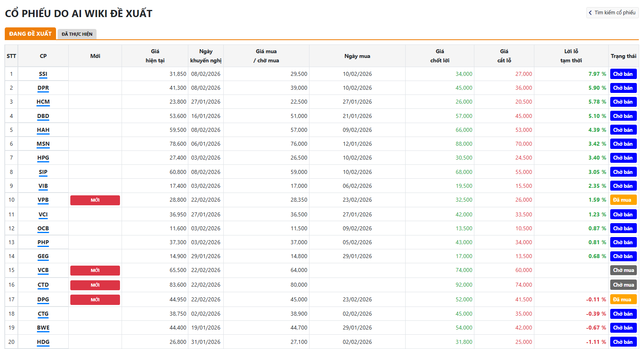Select the ĐANG ĐỀ XUẤT tab
Screen dimensions: 644x349
pyautogui.click(x=30, y=34)
